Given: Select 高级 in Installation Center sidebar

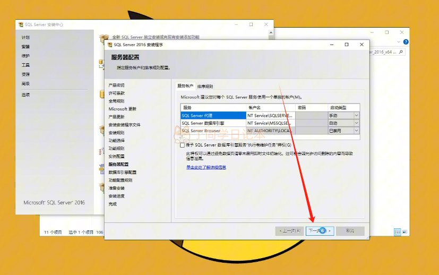Looking at the screenshot, I should click(x=25, y=83).
